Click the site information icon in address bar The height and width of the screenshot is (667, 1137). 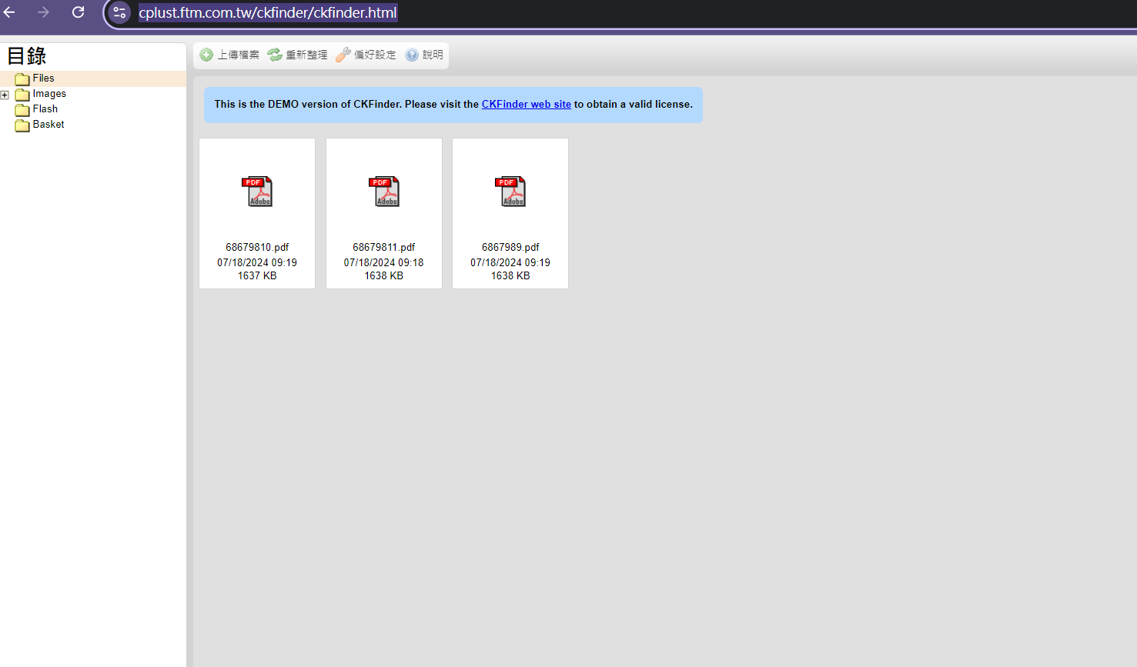[x=119, y=12]
